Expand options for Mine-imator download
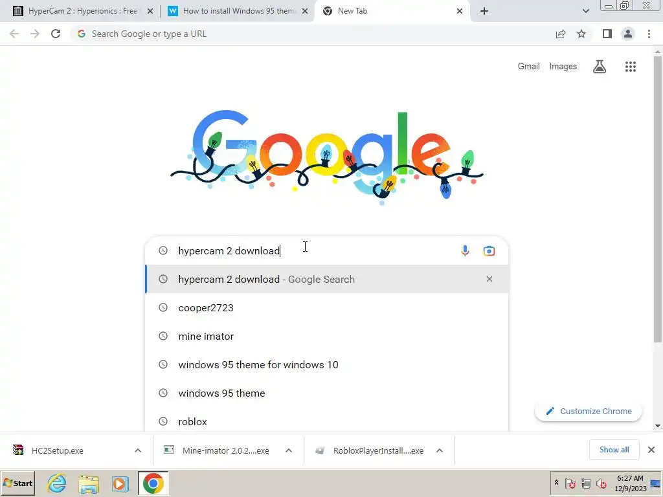The height and width of the screenshot is (497, 663). pos(289,450)
